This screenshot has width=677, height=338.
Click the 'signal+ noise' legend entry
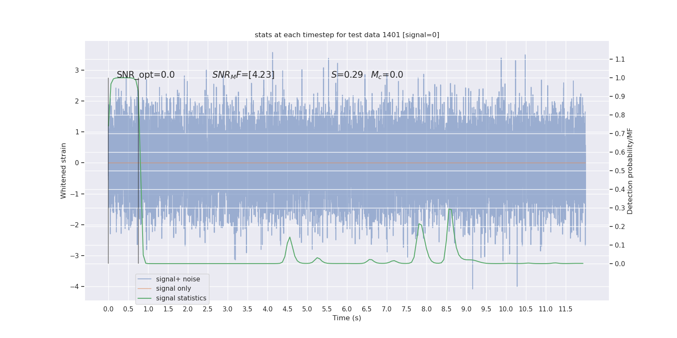click(178, 279)
